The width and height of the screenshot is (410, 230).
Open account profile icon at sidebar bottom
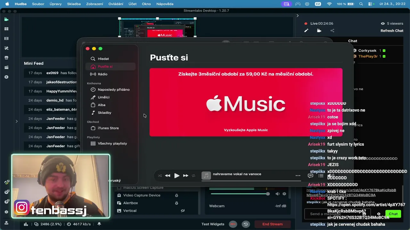[6, 223]
